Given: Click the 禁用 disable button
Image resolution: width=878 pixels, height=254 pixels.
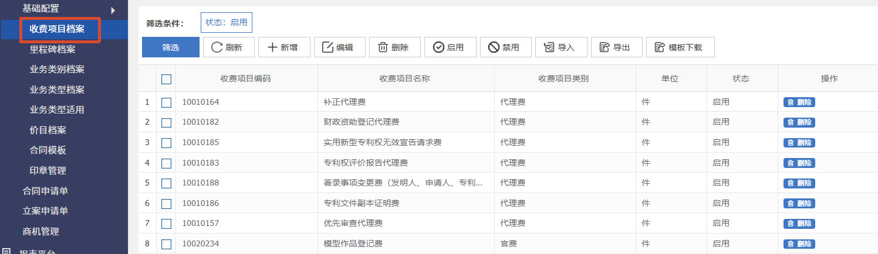Looking at the screenshot, I should point(505,47).
